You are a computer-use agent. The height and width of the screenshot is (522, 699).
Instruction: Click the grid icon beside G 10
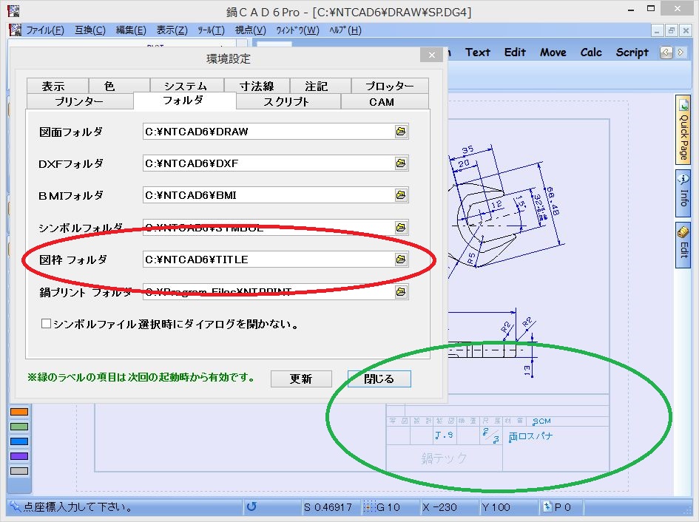[x=368, y=507]
